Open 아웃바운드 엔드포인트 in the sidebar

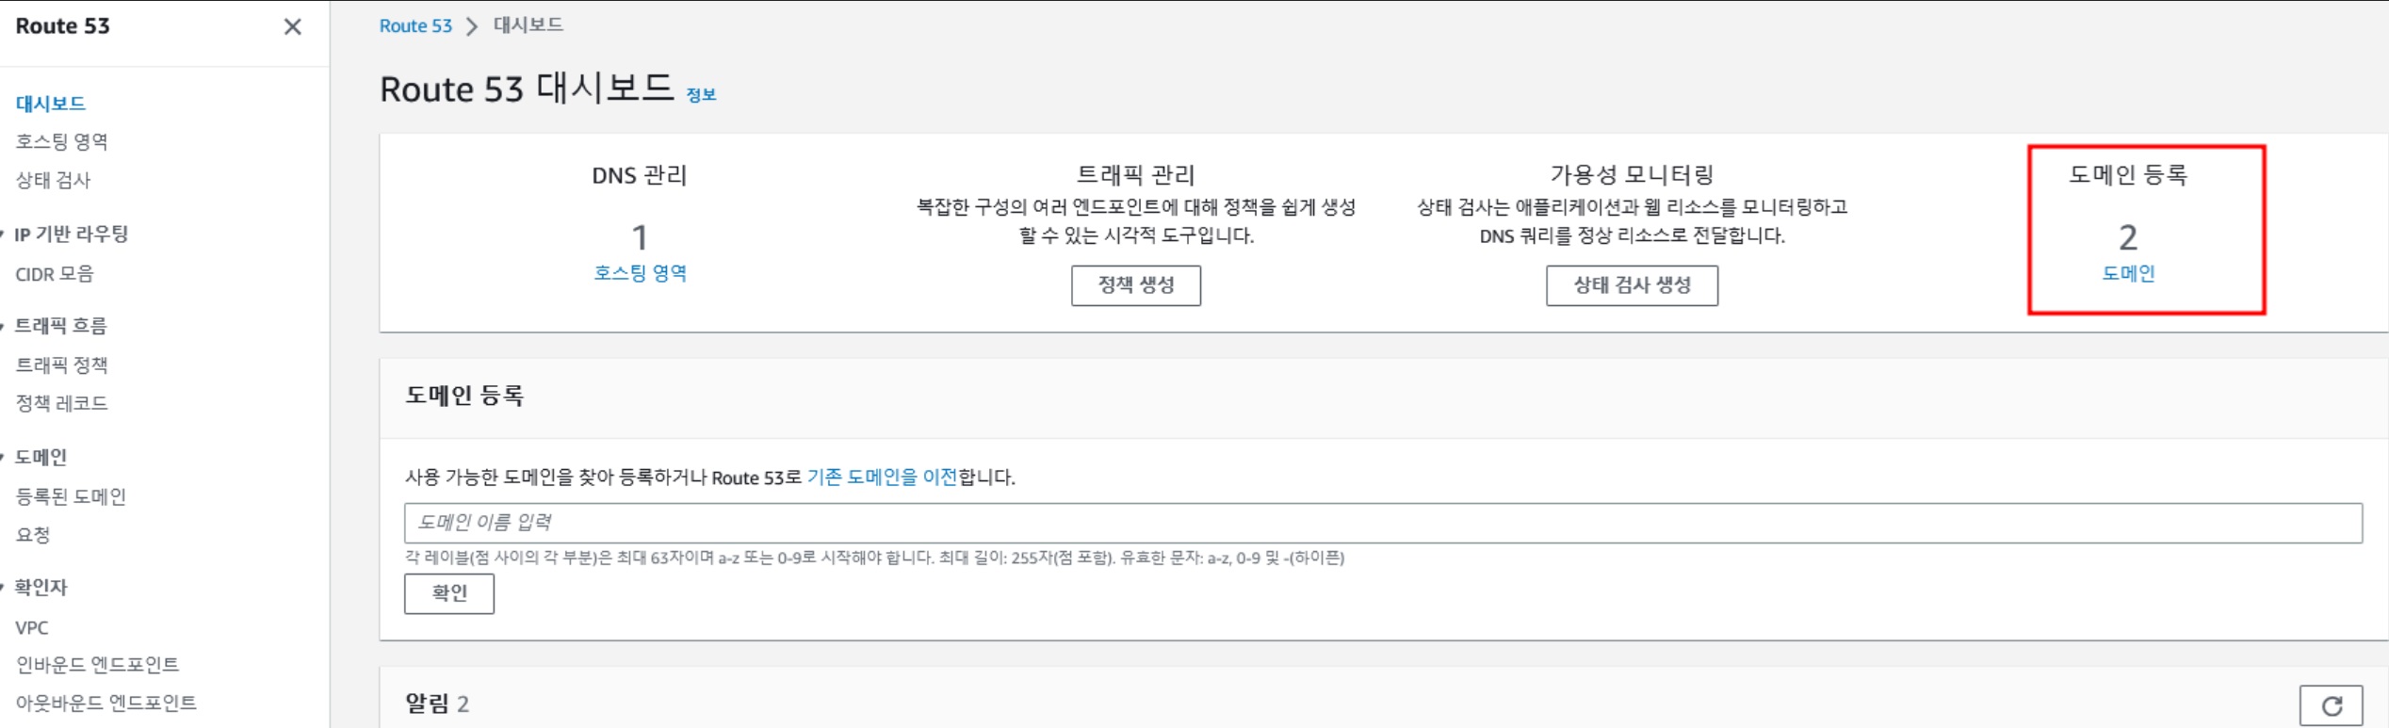click(106, 703)
